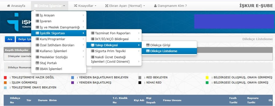Go to Anasayfa home link
This screenshot has width=275, height=106.
click(16, 6)
